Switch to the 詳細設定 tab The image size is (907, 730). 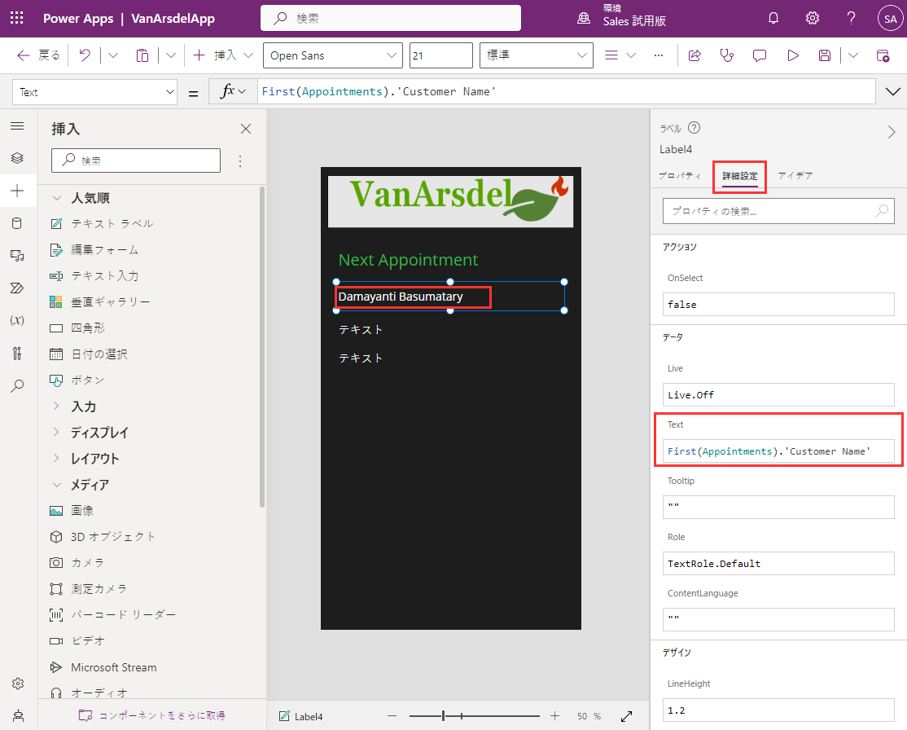[x=740, y=176]
